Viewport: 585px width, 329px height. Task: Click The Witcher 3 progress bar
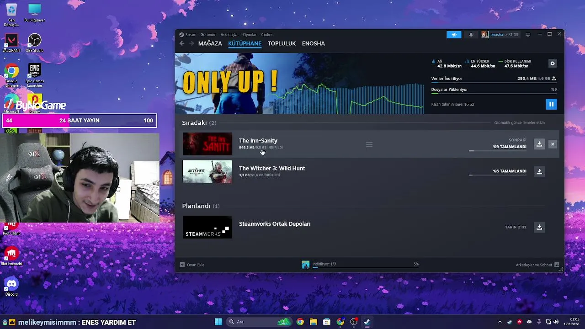pos(498,175)
